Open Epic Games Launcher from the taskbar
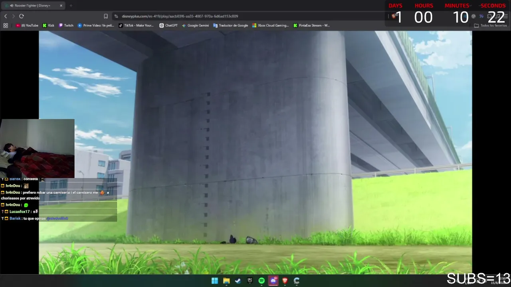511x287 pixels. 250,281
